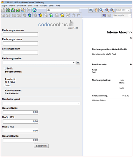Screen dimensions: 133x157
Task: Select the field zoom tool icon
Action: (91, 10)
